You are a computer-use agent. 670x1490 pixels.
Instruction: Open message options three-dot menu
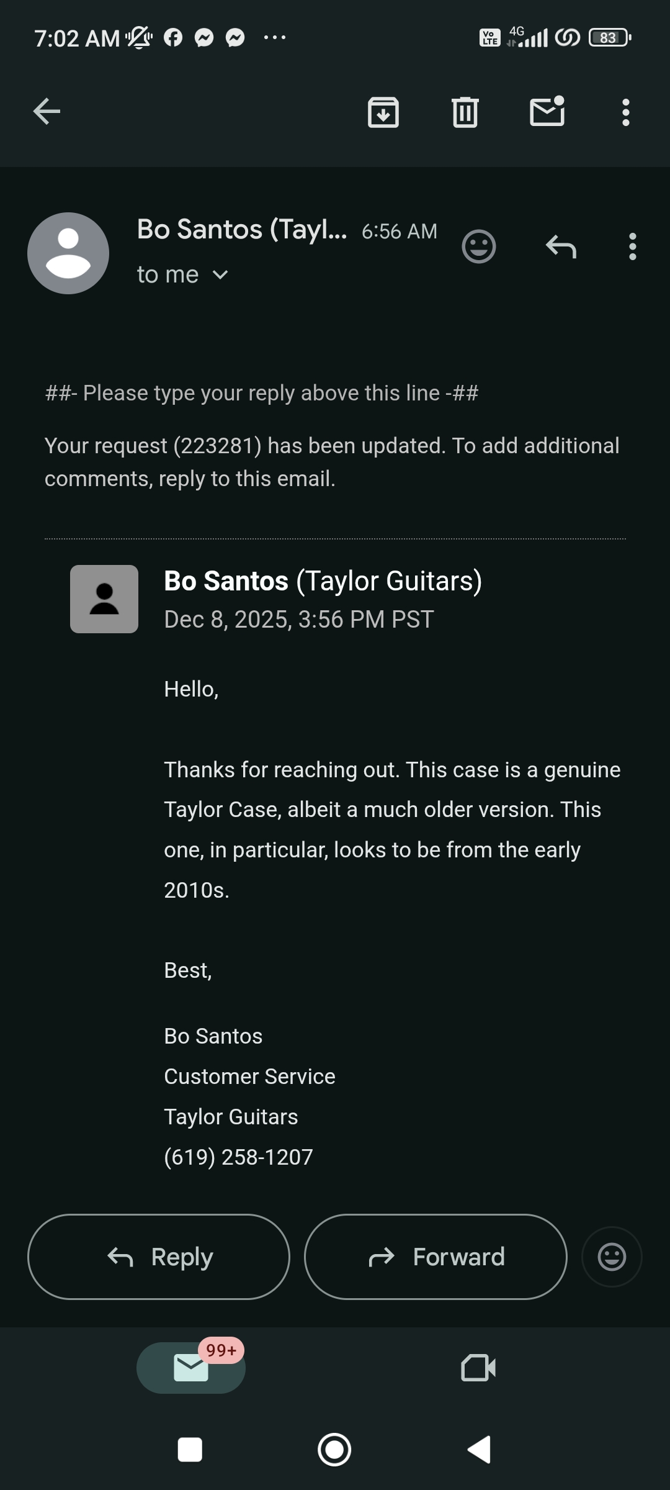pyautogui.click(x=632, y=246)
